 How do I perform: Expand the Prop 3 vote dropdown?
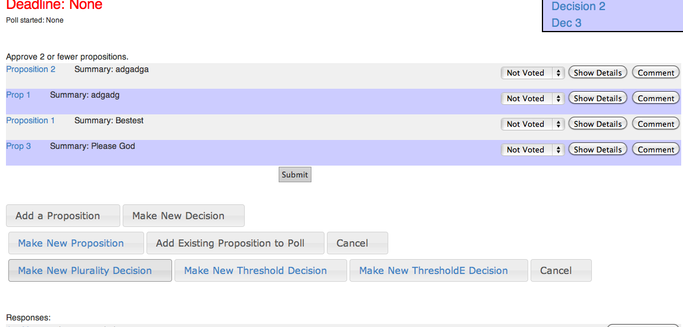[x=532, y=150]
